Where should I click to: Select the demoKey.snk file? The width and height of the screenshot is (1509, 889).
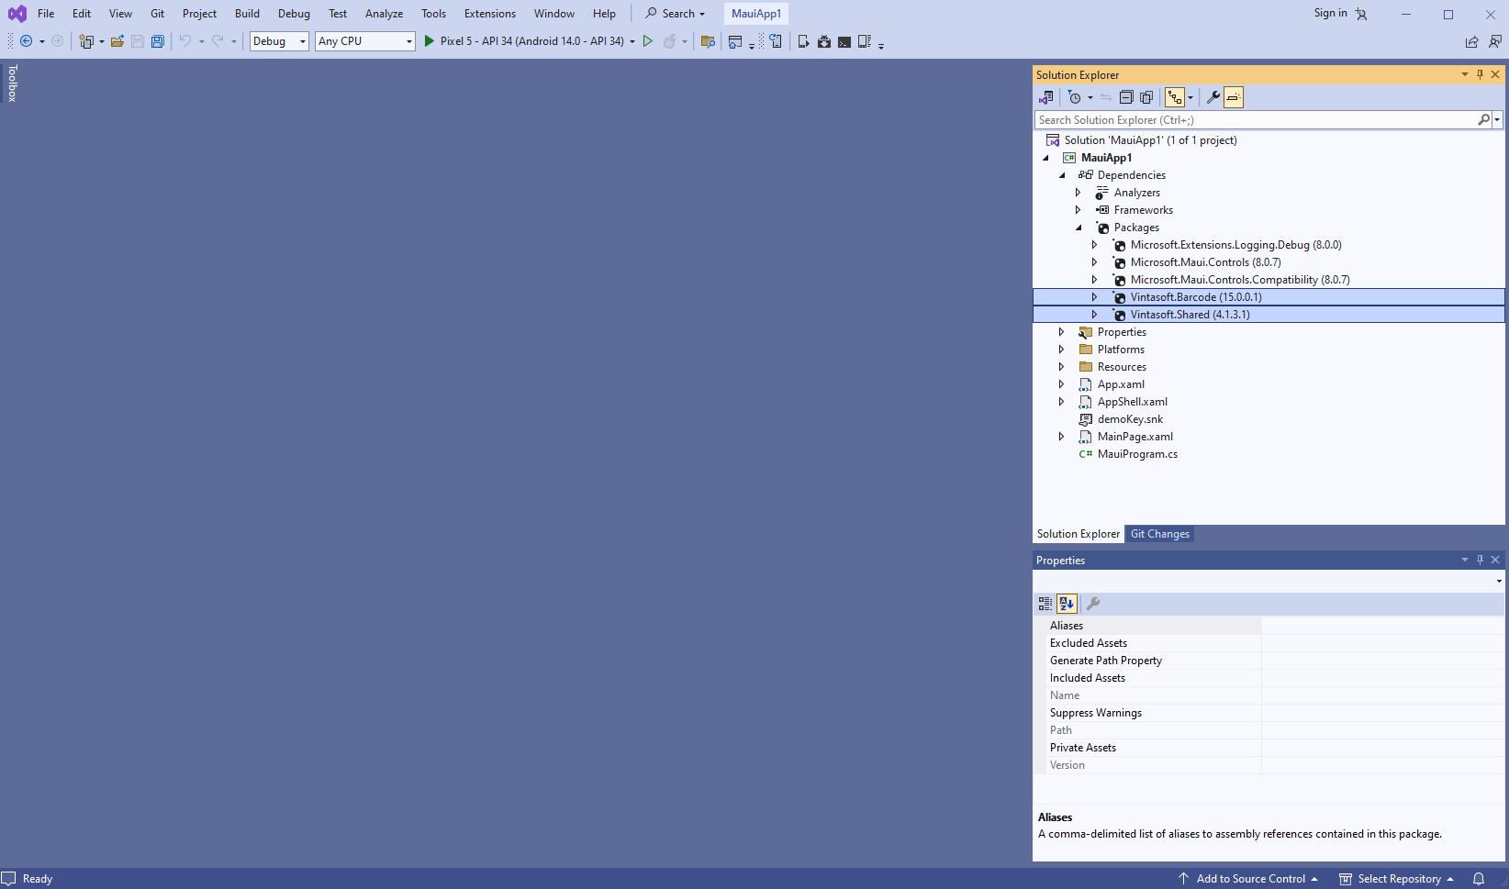point(1130,419)
